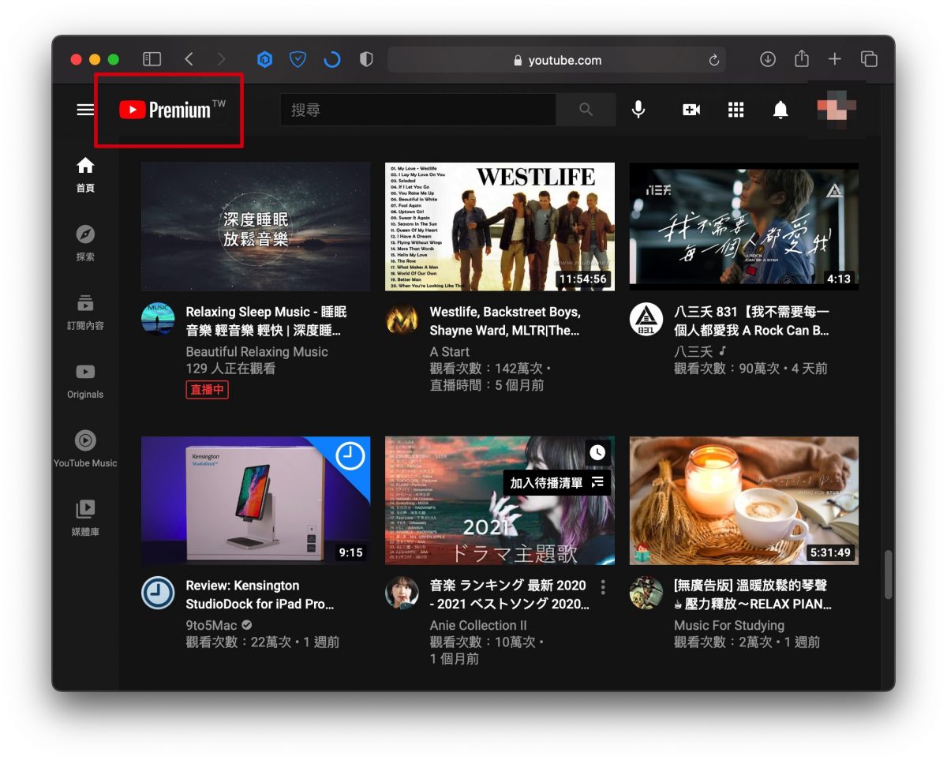947x760 pixels.
Task: Open options menu for 音楽 ランキング video
Action: pyautogui.click(x=603, y=587)
